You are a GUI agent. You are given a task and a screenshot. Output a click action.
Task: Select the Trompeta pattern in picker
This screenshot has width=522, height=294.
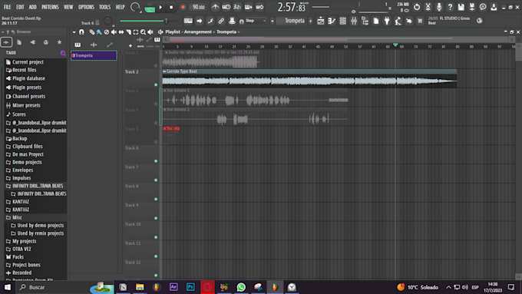(x=94, y=55)
